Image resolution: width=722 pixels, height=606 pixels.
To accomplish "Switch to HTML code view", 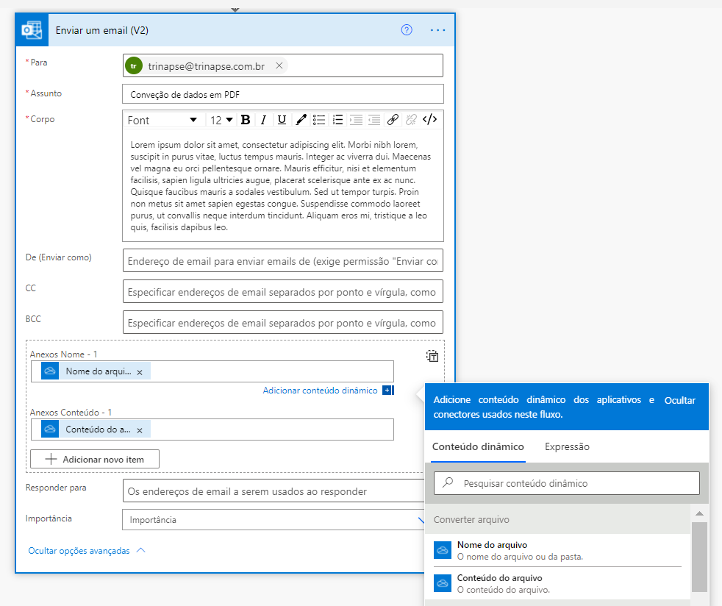I will point(430,120).
